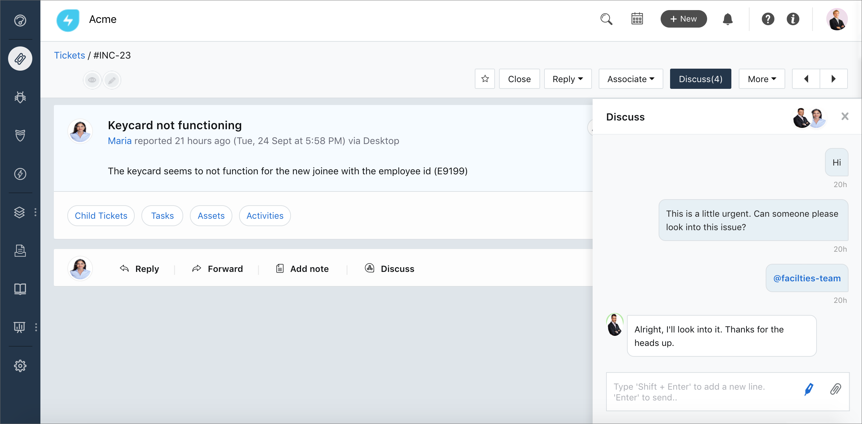Open the dashboard icon in sidebar
The height and width of the screenshot is (424, 862).
click(x=20, y=20)
